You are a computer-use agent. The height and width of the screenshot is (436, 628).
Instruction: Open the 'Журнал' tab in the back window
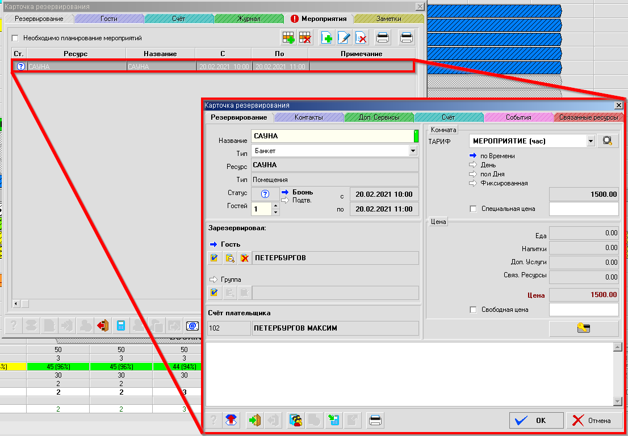(249, 19)
